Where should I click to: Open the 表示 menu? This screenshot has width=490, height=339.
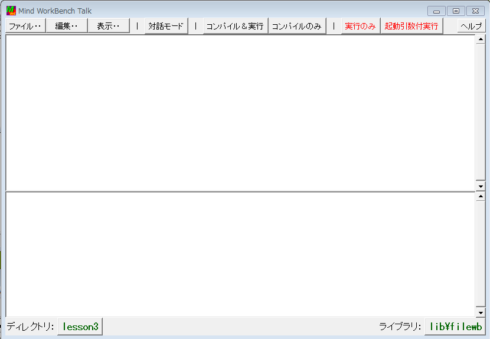click(109, 26)
